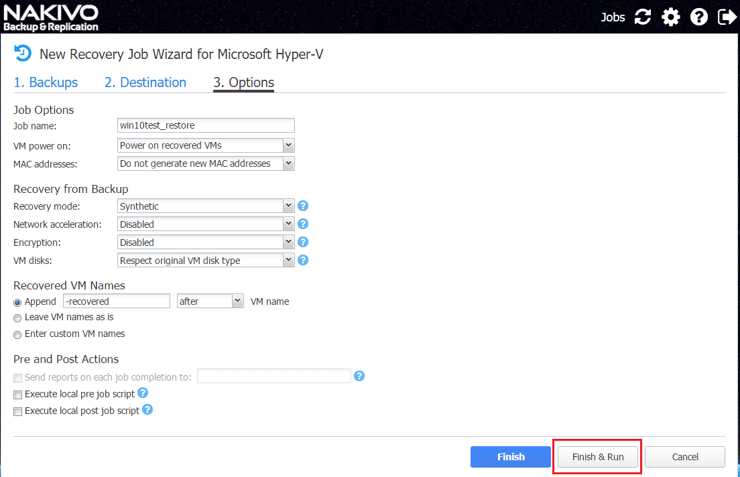Viewport: 740px width, 477px height.
Task: Open the settings gear icon
Action: (x=671, y=17)
